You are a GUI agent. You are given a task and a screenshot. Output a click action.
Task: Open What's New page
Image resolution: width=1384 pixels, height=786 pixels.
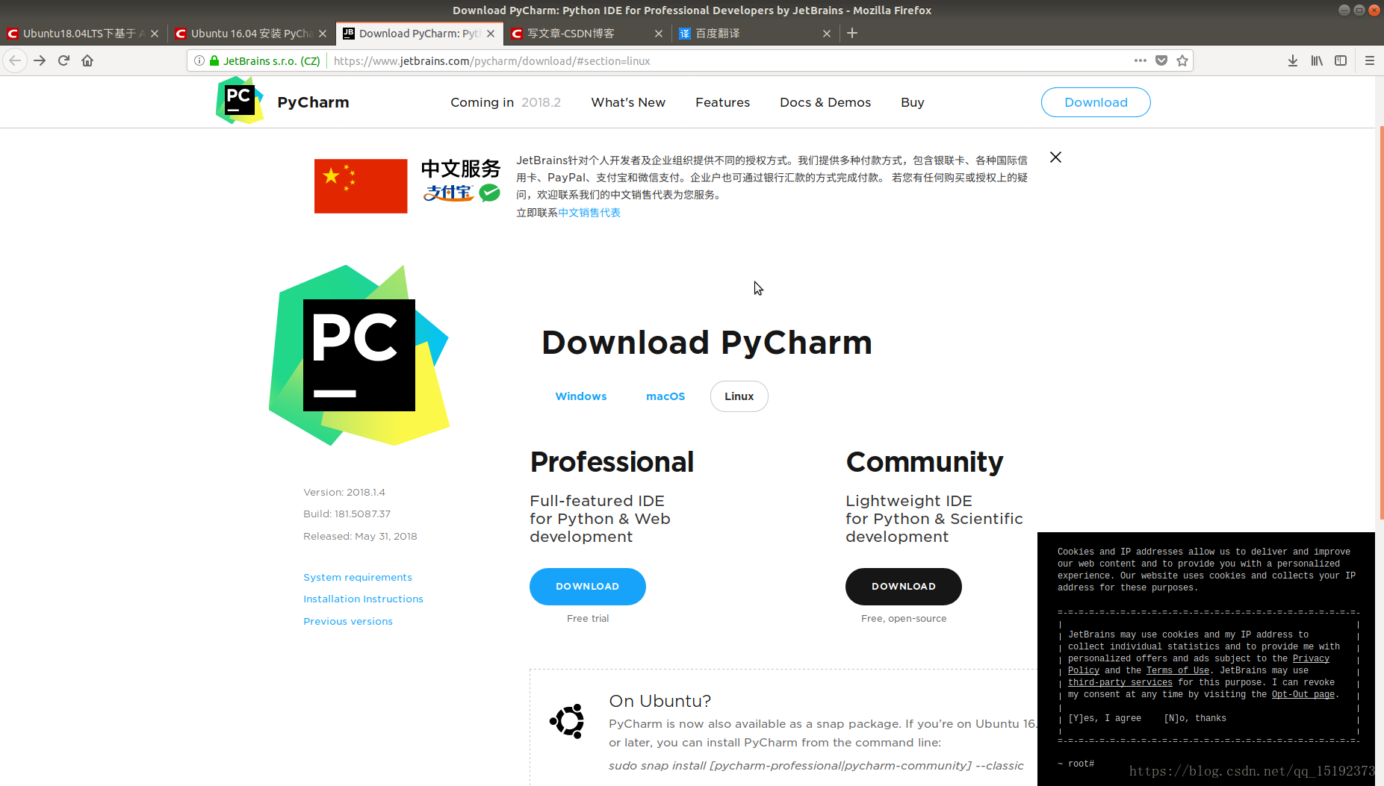[x=628, y=102]
